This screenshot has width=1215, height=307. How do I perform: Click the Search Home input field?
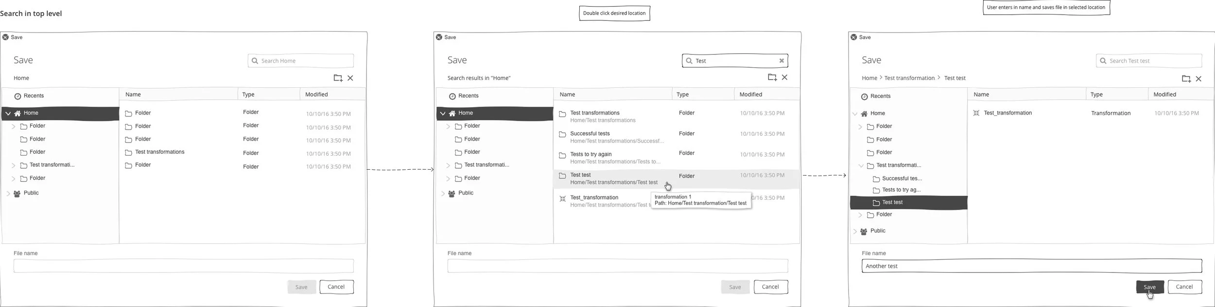click(x=300, y=61)
